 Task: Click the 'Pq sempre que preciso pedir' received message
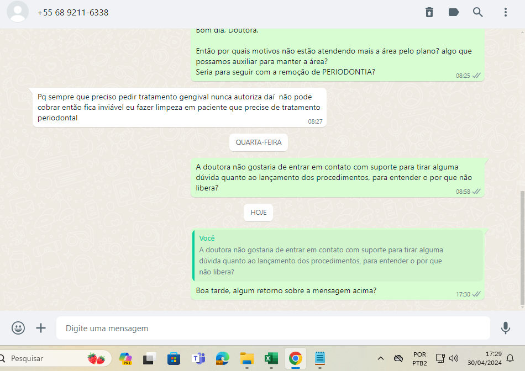point(180,108)
